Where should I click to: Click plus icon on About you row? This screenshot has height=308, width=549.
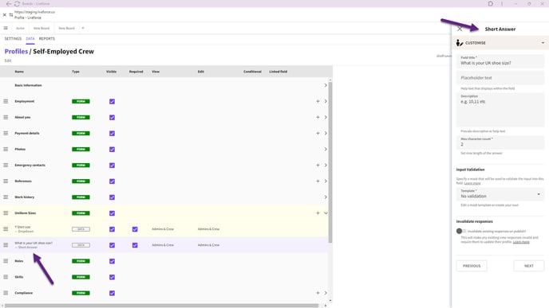pos(318,117)
